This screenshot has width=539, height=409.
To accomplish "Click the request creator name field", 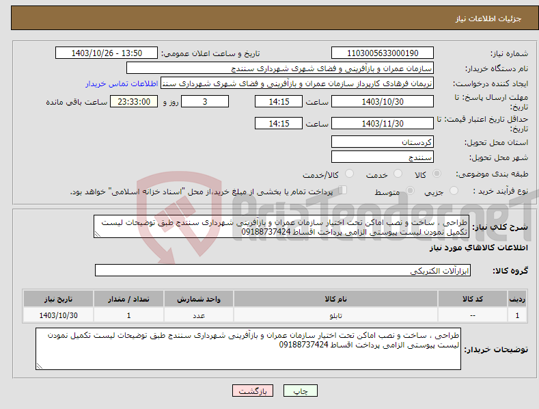I will click(x=297, y=83).
